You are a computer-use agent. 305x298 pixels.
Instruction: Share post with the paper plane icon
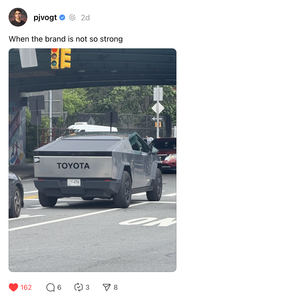(x=107, y=287)
